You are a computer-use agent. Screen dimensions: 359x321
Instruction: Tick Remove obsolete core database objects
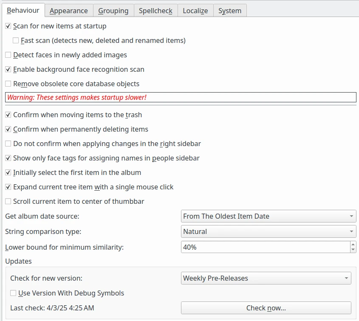(8, 84)
